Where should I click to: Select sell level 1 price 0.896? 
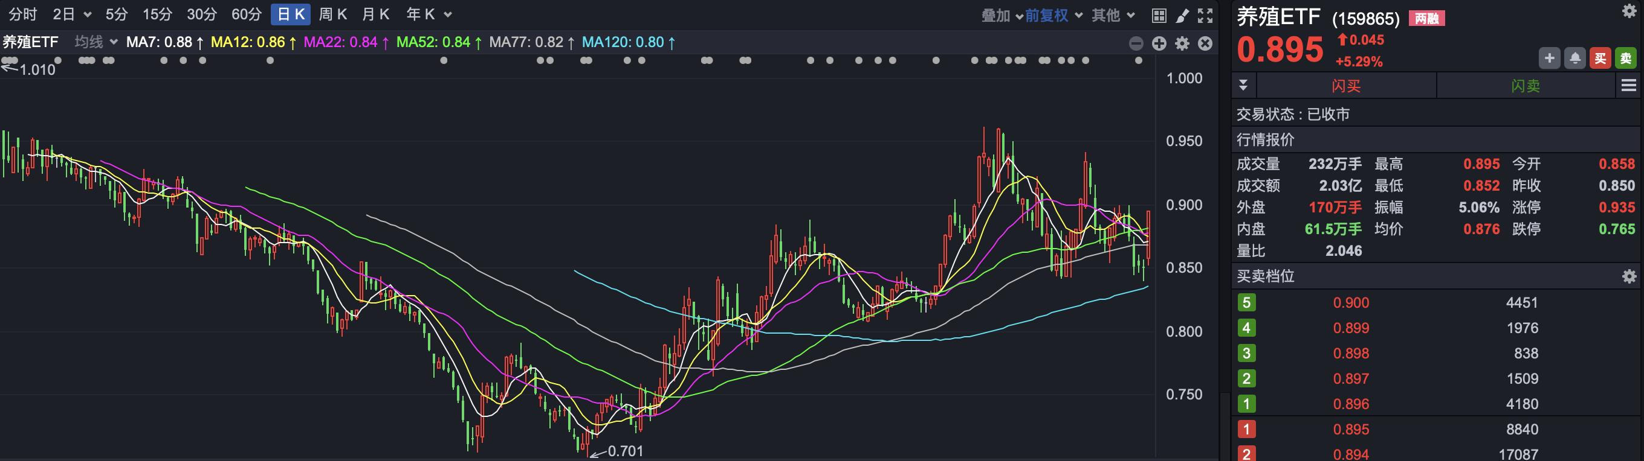[1350, 404]
